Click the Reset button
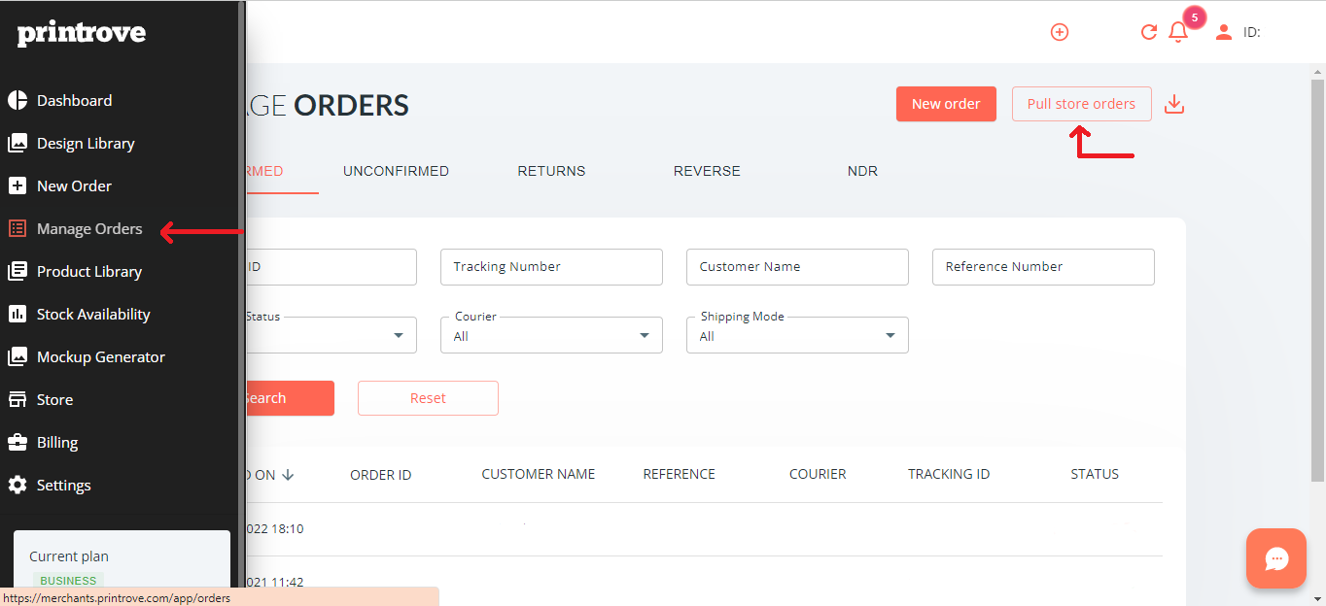The image size is (1326, 606). pyautogui.click(x=428, y=398)
